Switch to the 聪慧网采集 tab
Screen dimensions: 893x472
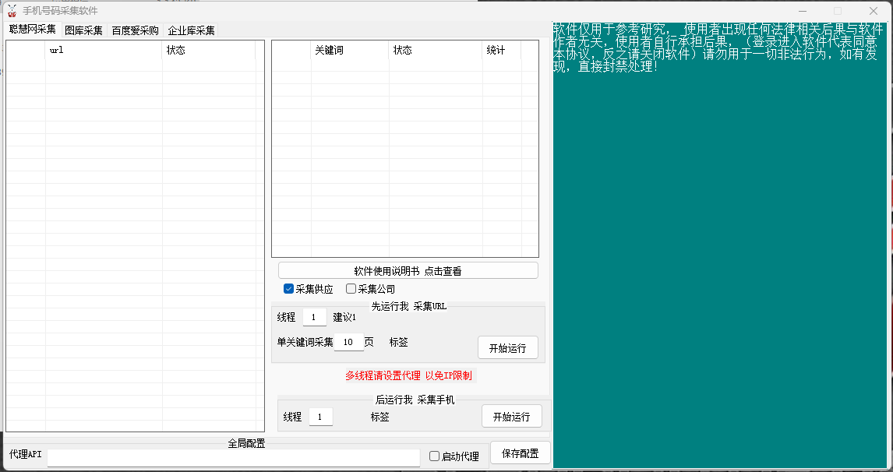pyautogui.click(x=33, y=30)
